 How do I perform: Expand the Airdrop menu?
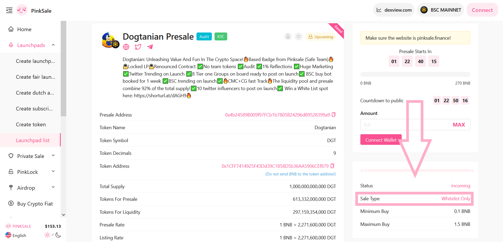30,188
